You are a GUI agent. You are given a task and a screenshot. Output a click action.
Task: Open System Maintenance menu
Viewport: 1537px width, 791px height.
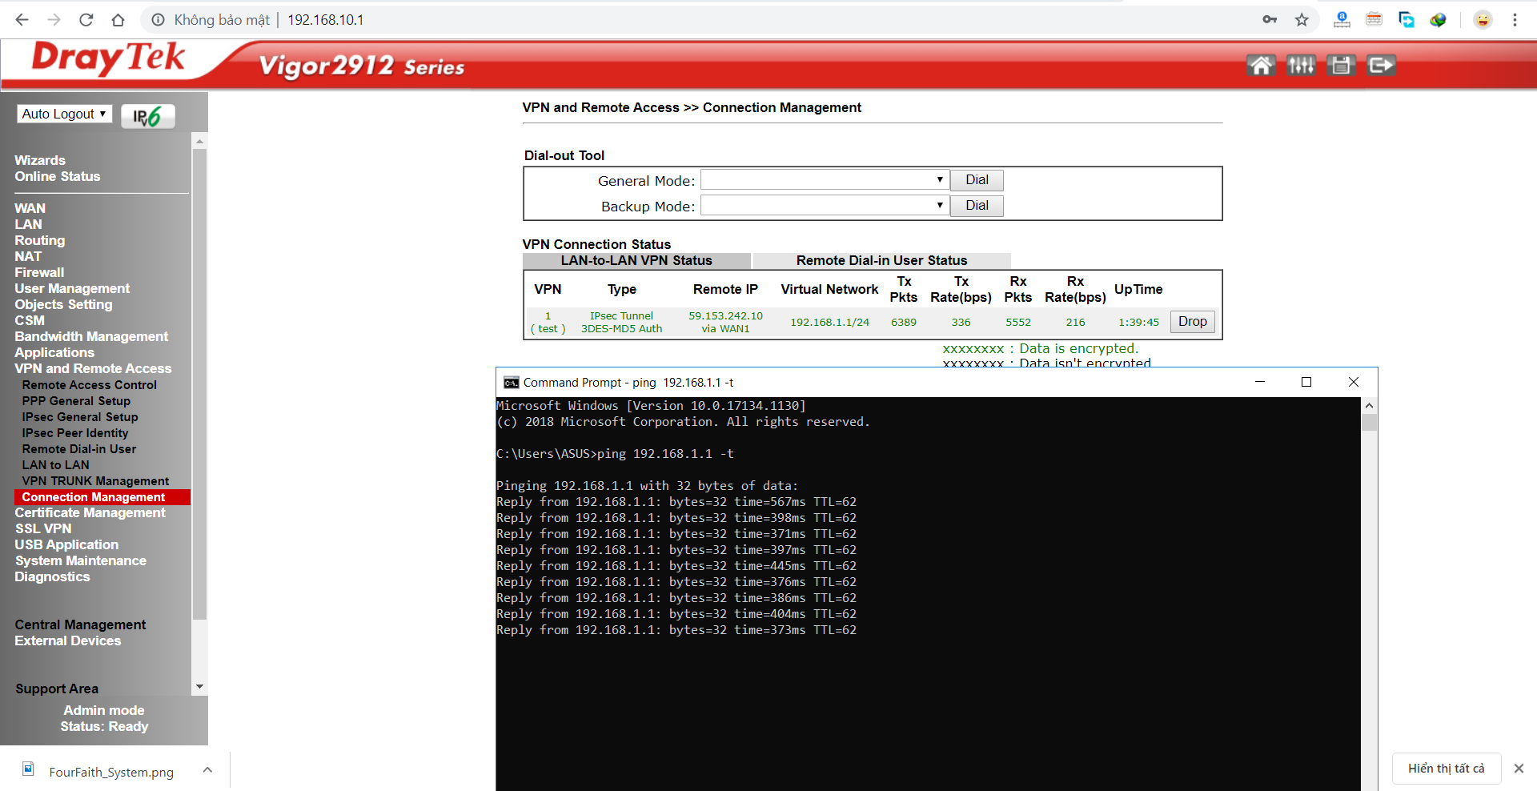81,560
